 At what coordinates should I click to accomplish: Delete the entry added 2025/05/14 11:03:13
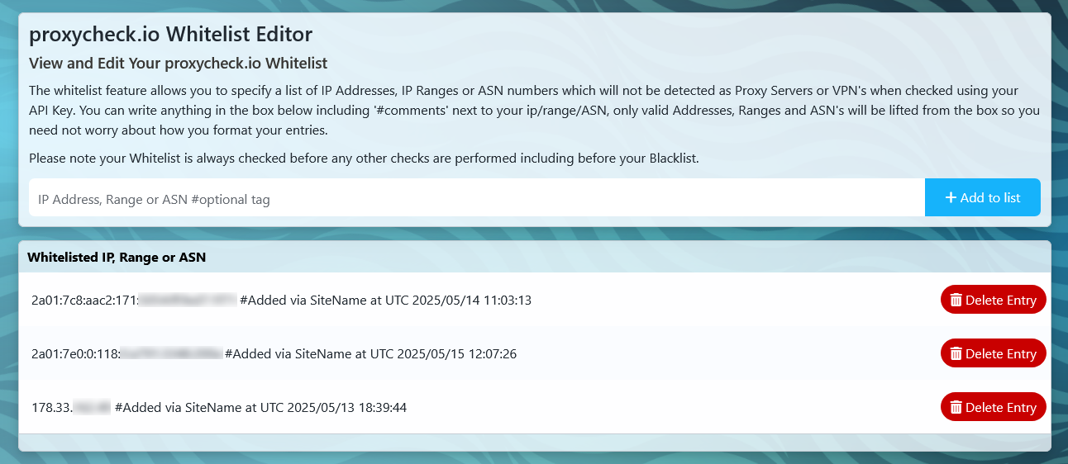point(994,301)
